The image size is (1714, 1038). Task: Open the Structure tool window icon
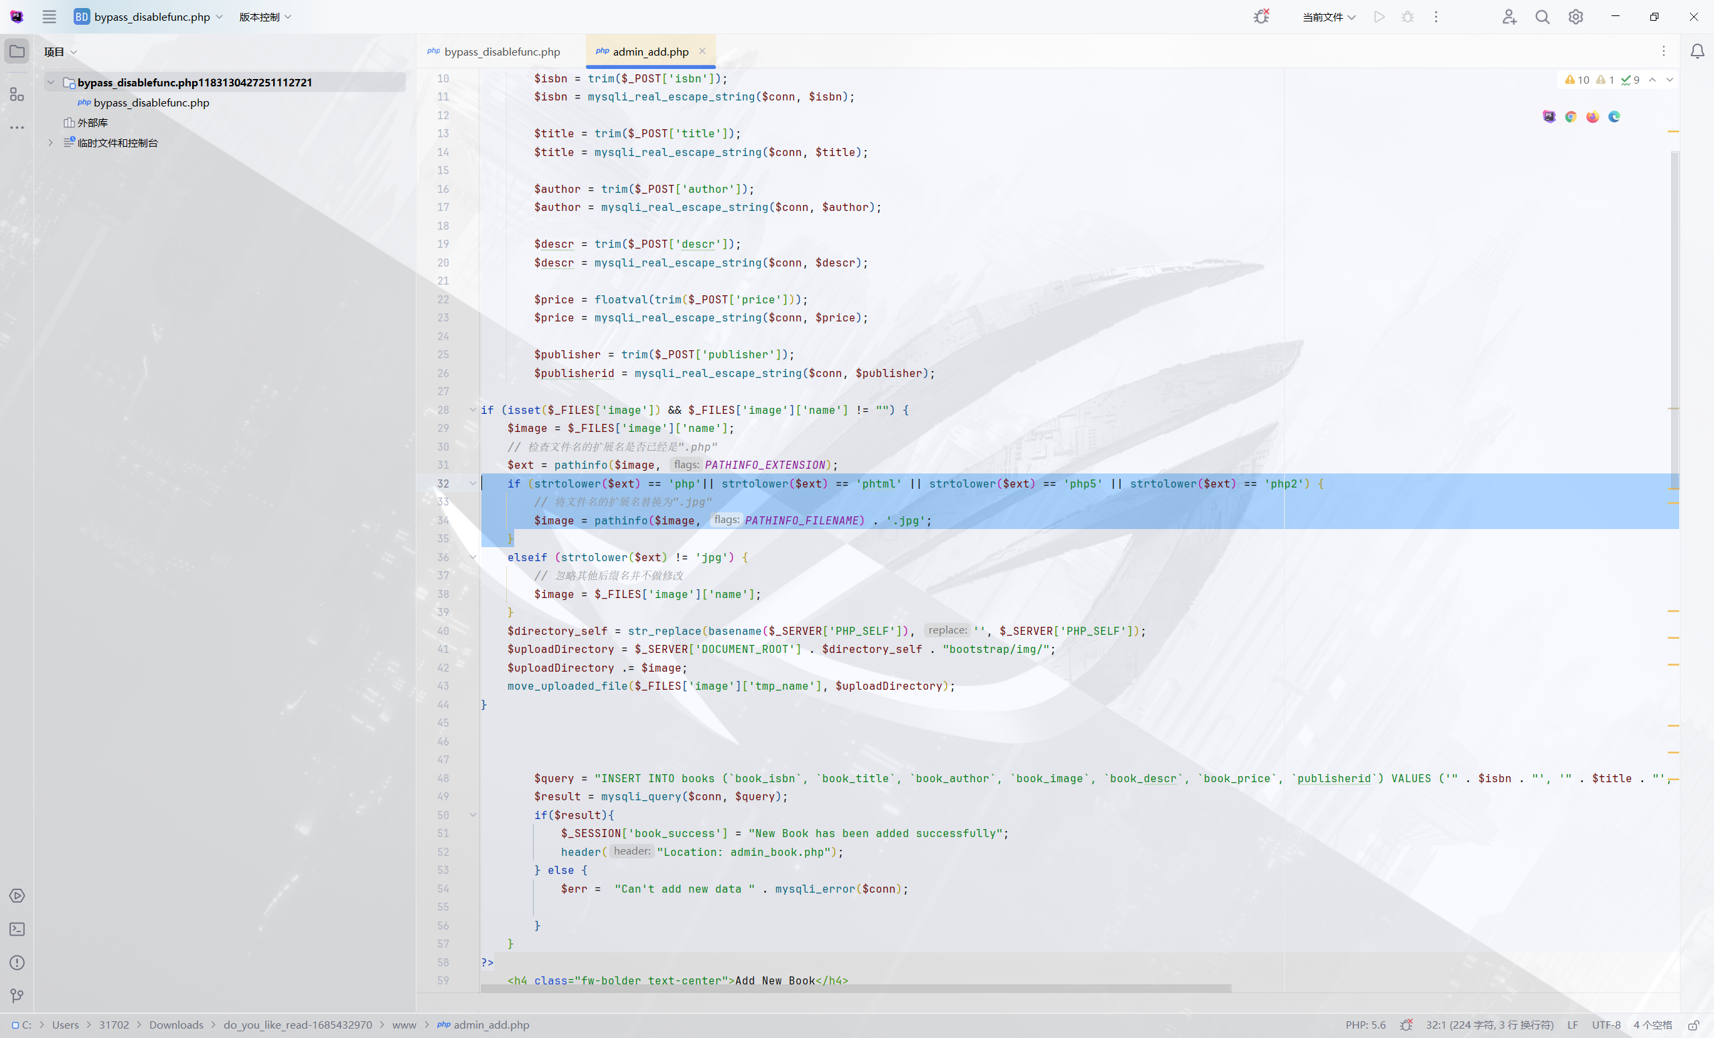(x=17, y=94)
